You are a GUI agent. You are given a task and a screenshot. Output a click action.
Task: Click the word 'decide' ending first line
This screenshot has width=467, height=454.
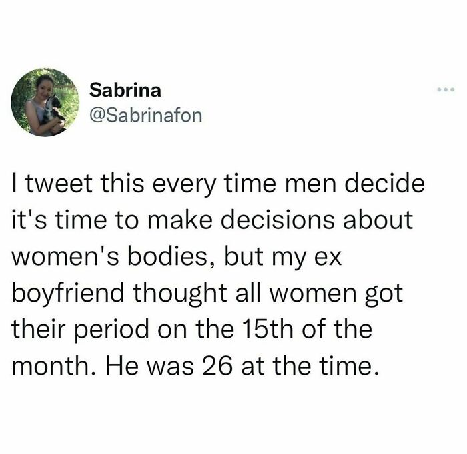point(385,184)
